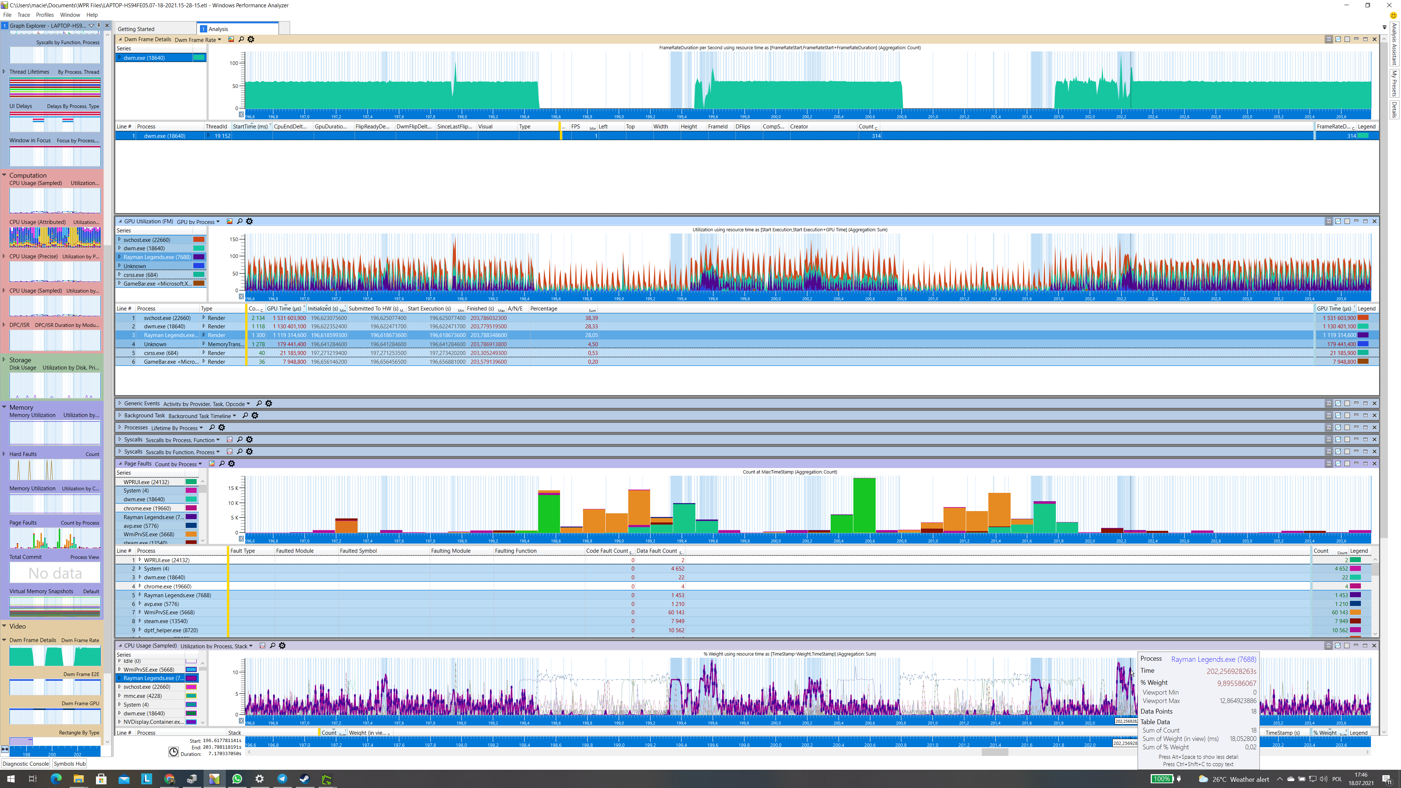Show table only in GPU Utilization panel
Image resolution: width=1401 pixels, height=788 pixels.
tap(1347, 221)
